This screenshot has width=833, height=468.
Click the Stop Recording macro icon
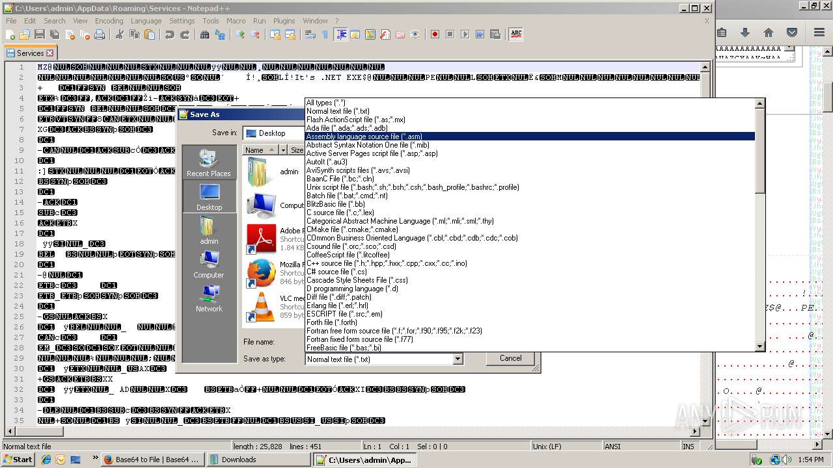tap(450, 34)
